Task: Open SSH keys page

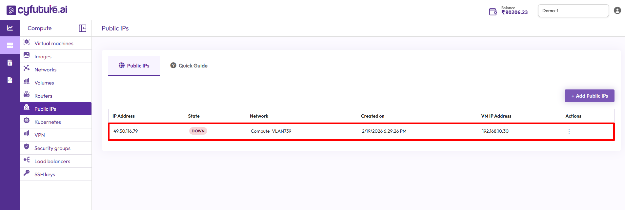Action: (x=45, y=174)
